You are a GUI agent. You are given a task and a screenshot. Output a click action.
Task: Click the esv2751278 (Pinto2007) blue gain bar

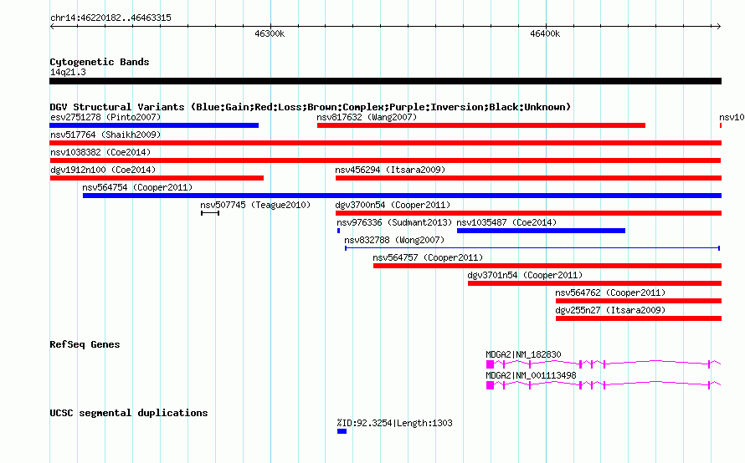[x=154, y=125]
